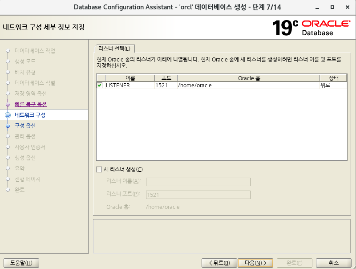Click the Oracle 홈 column header

pyautogui.click(x=249, y=78)
